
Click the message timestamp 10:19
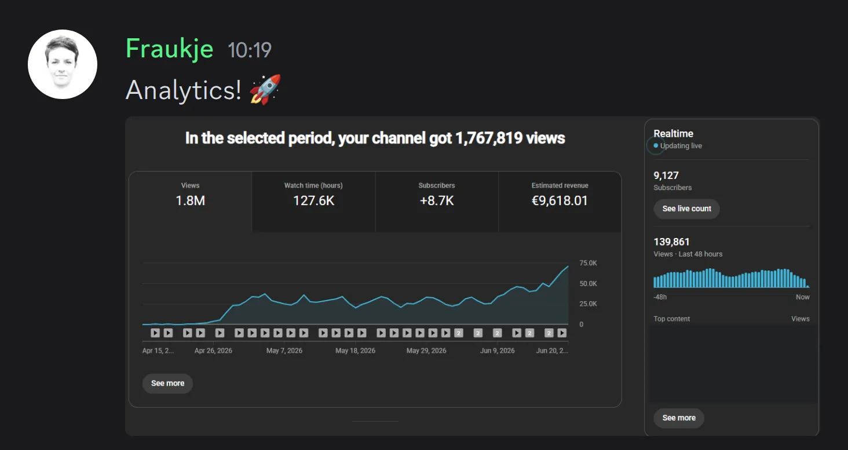250,50
